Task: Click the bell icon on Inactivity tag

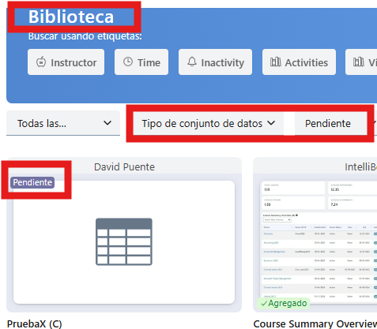Action: [x=192, y=62]
